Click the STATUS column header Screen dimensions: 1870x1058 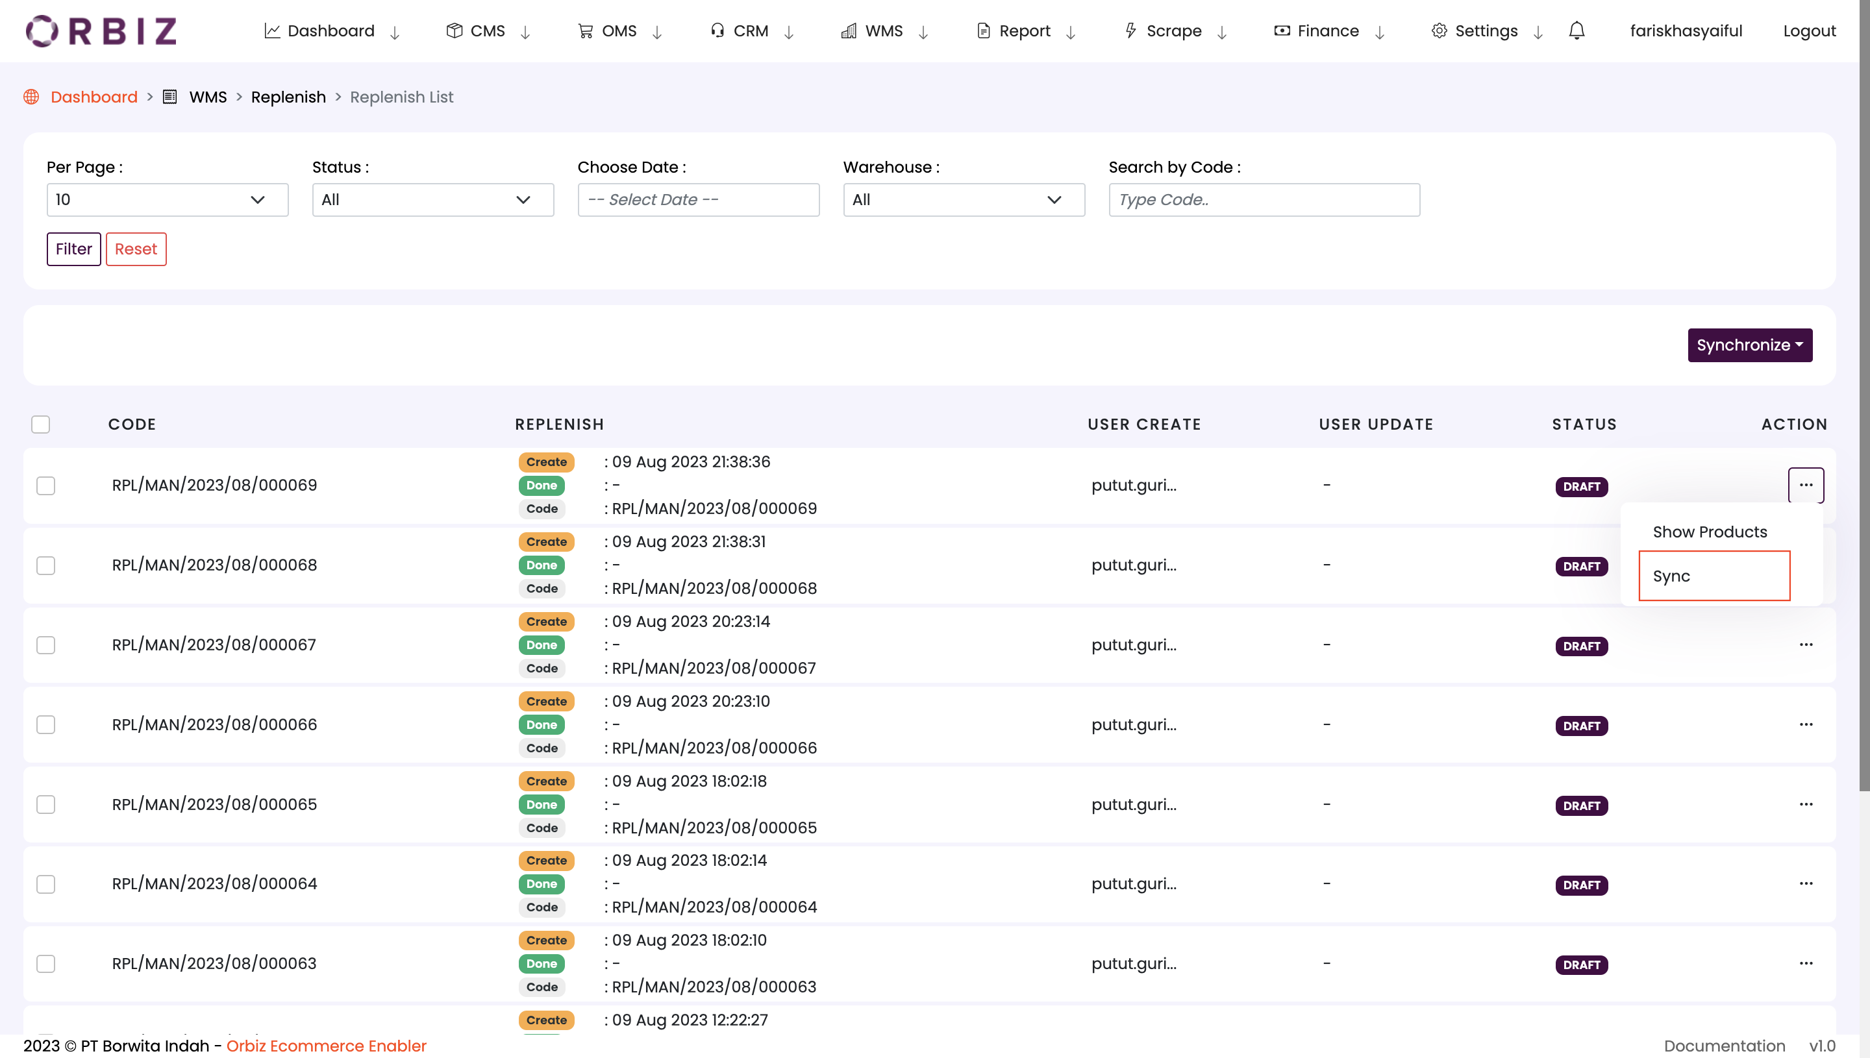coord(1584,424)
